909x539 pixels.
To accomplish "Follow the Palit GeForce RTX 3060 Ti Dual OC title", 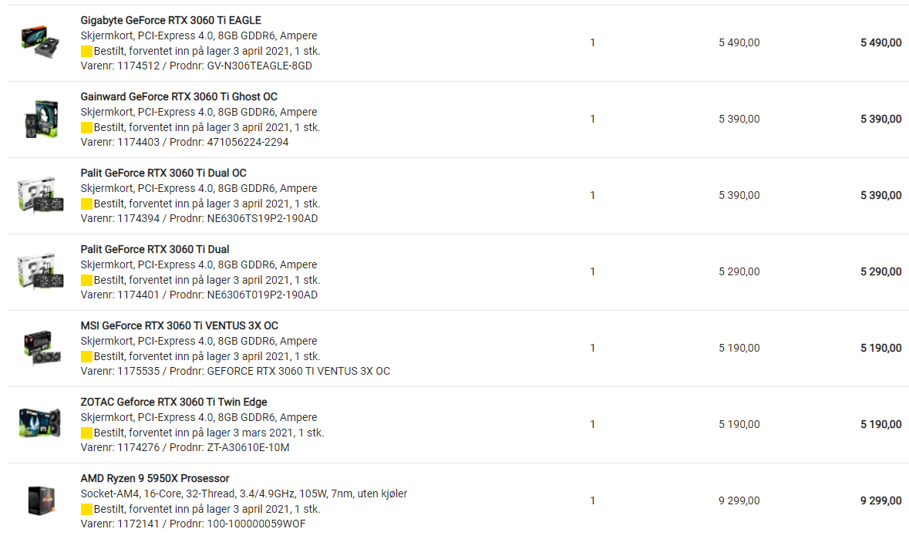I will (x=163, y=173).
